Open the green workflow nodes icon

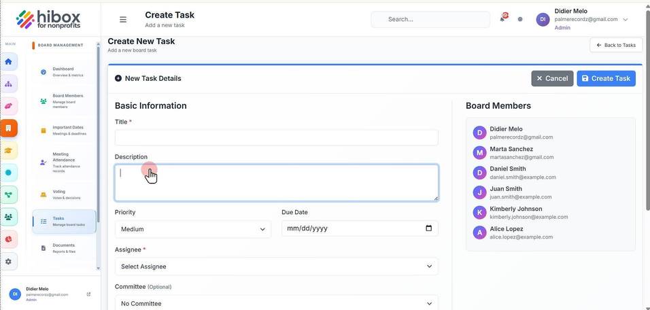[x=8, y=195]
